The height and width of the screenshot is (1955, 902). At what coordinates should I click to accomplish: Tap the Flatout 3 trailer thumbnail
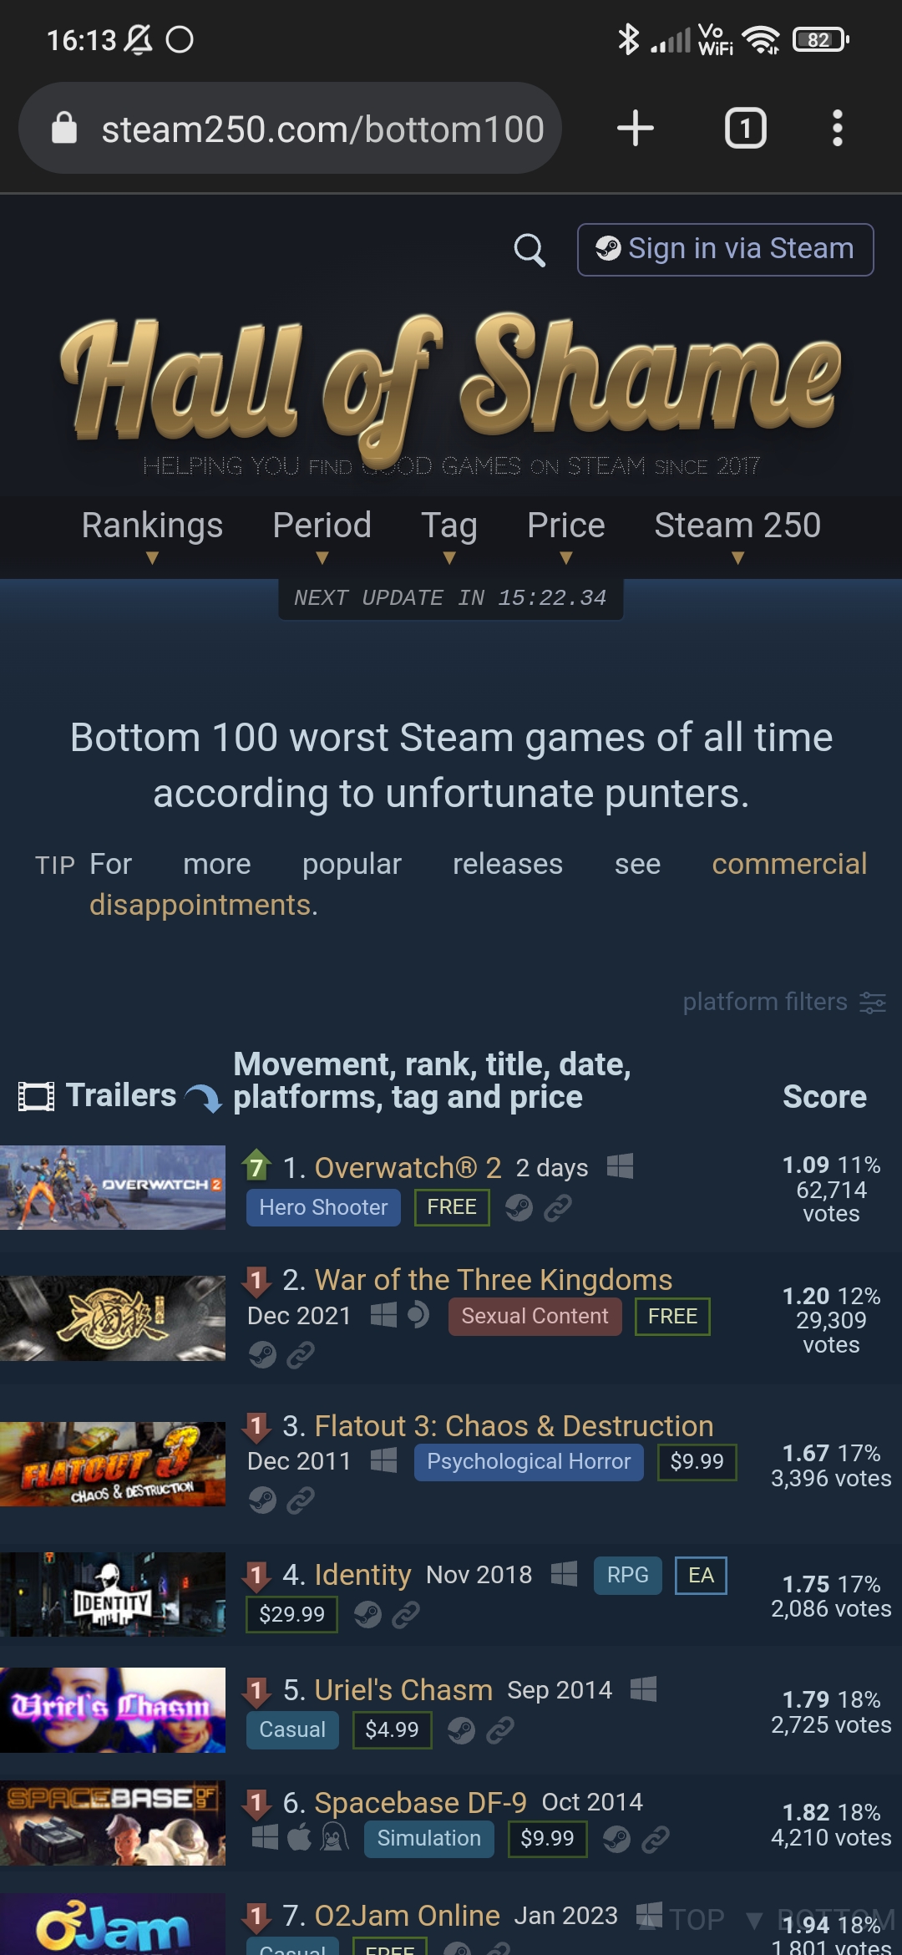[113, 1464]
